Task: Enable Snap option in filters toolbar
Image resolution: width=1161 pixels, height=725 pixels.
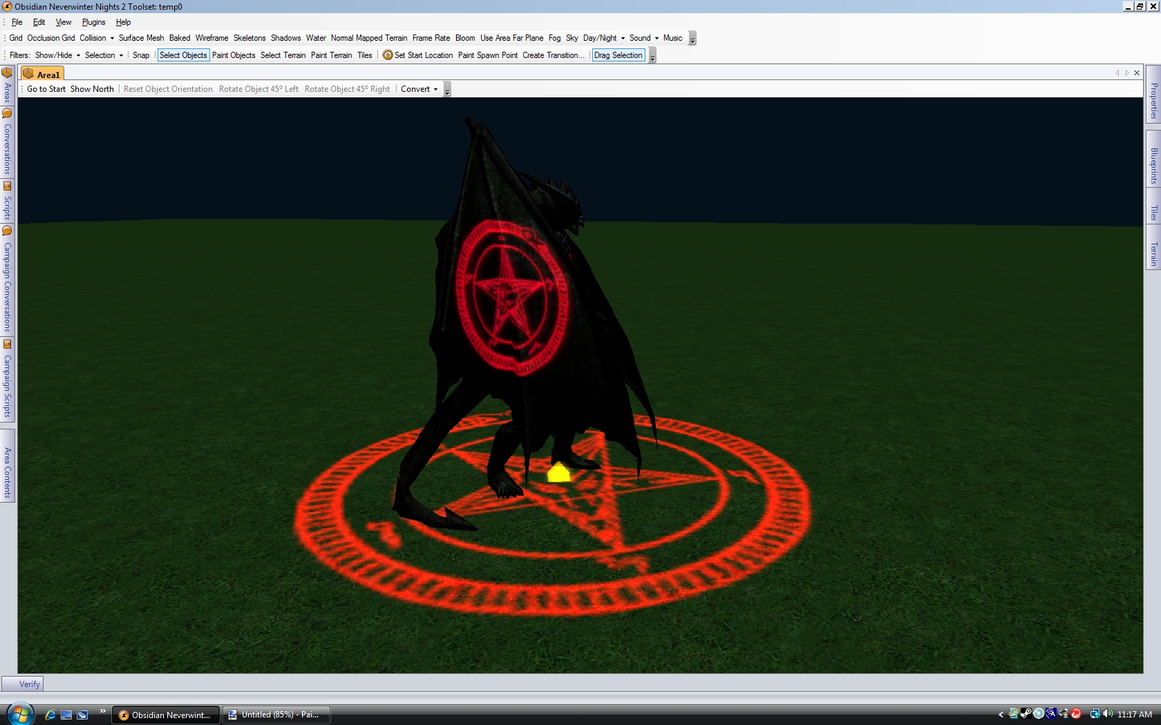Action: point(141,55)
